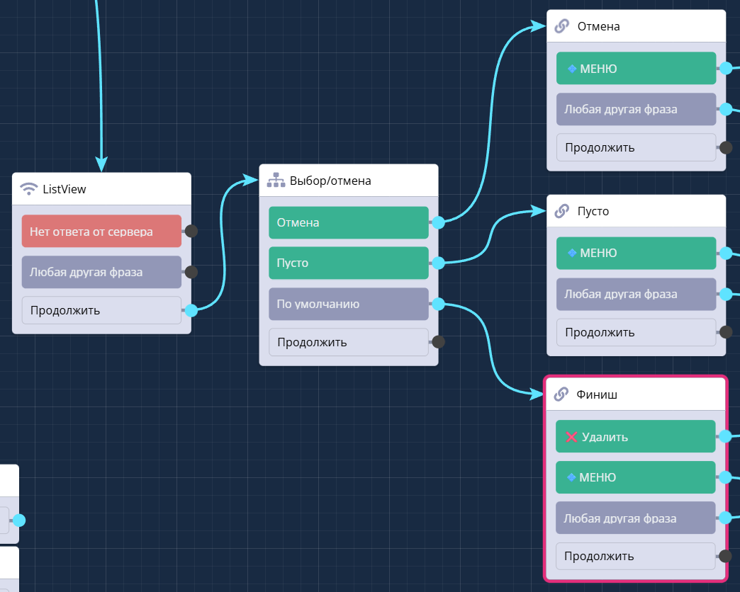Click the wifi icon on ListView node

[x=29, y=189]
